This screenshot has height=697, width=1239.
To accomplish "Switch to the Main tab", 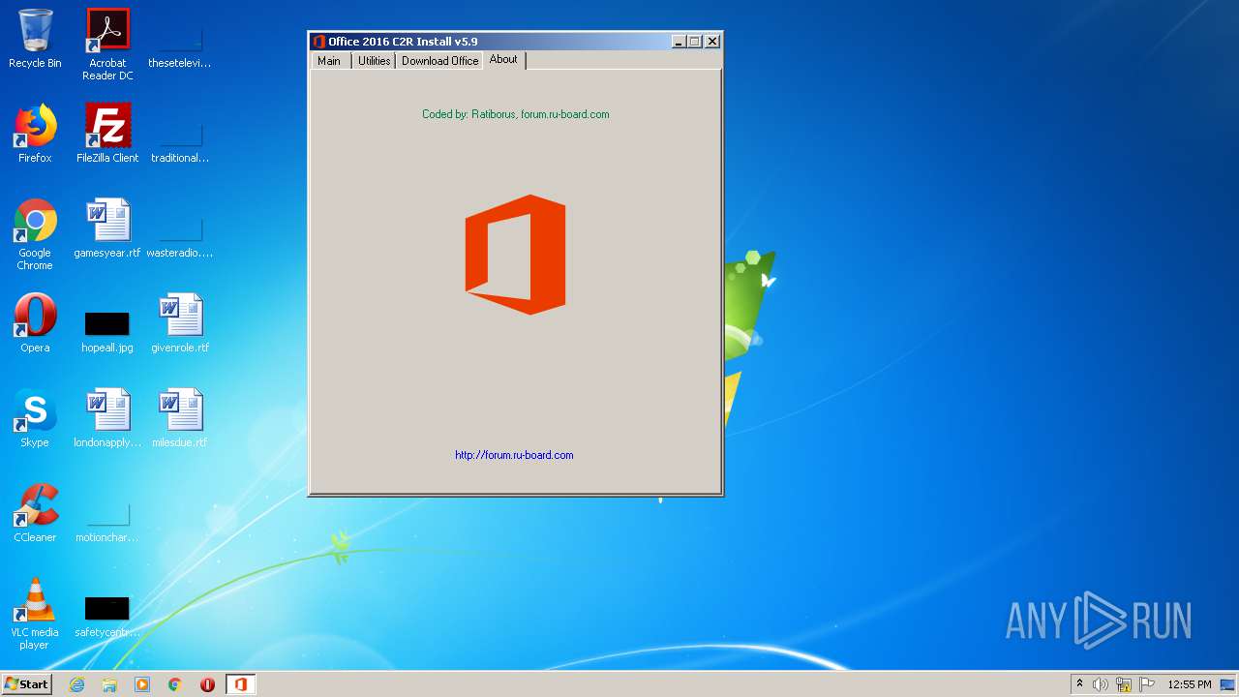I will coord(329,60).
